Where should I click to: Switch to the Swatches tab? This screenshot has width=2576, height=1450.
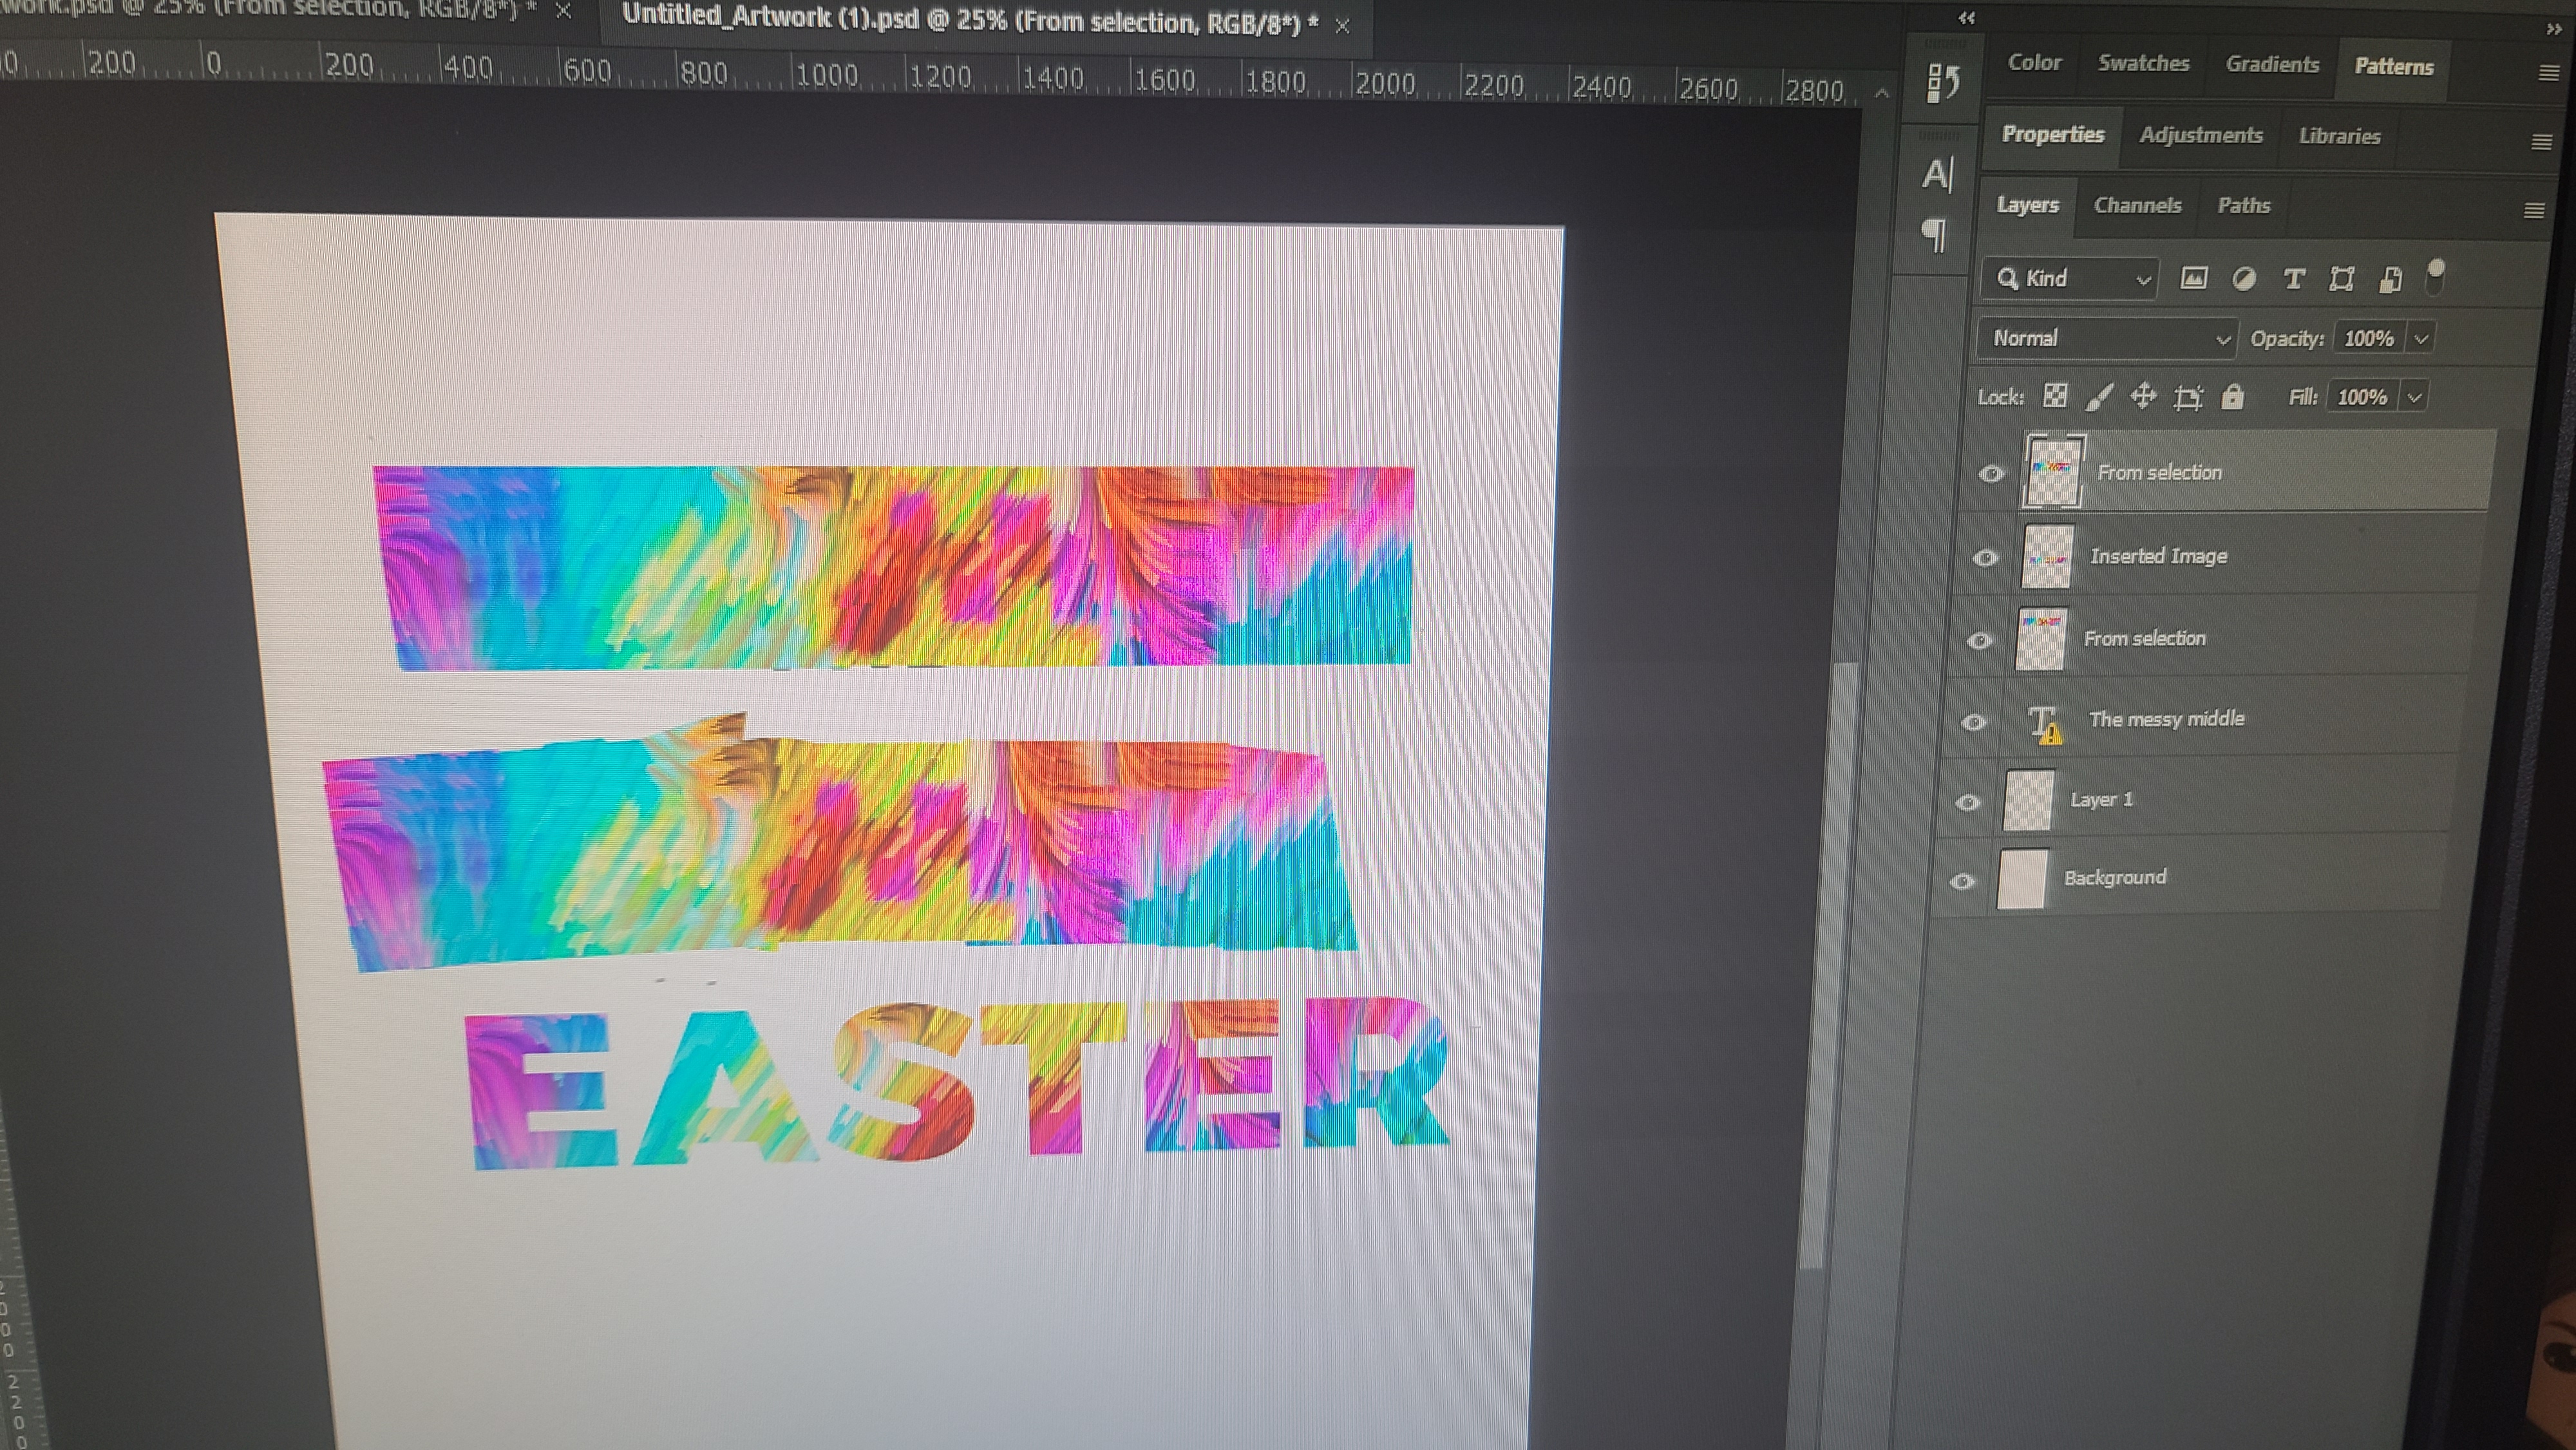click(2143, 63)
